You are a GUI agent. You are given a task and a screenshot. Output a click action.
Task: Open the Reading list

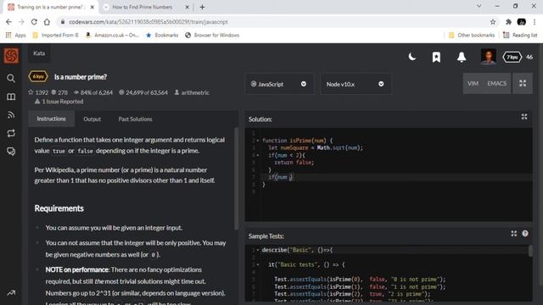pos(520,35)
